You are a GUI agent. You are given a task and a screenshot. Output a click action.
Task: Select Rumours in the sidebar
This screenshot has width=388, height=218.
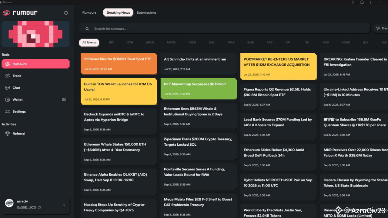(x=35, y=64)
